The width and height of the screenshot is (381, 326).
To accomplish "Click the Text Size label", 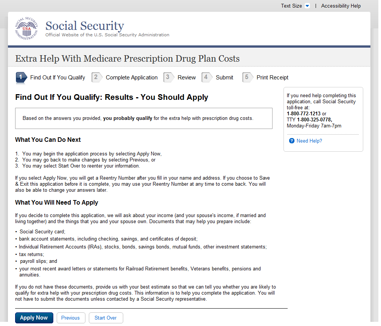I will 291,6.
